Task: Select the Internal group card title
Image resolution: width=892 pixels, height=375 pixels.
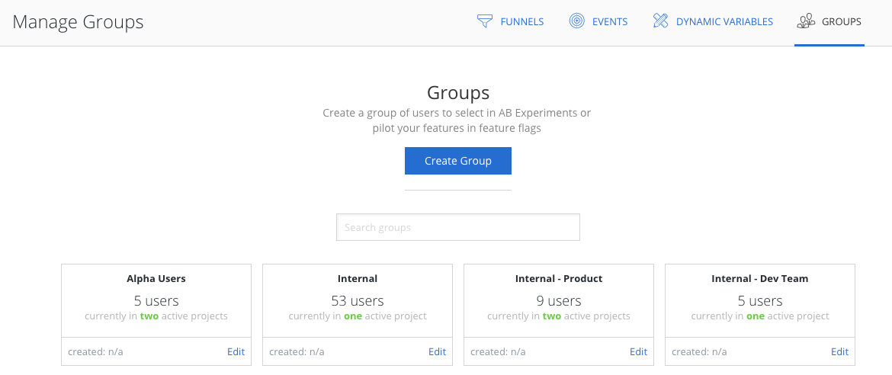Action: click(x=358, y=279)
